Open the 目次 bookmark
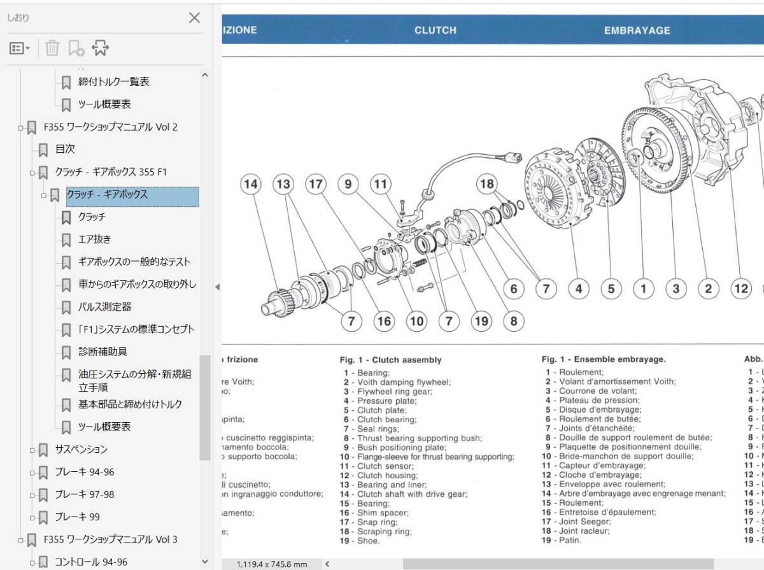This screenshot has width=764, height=570. (x=65, y=149)
